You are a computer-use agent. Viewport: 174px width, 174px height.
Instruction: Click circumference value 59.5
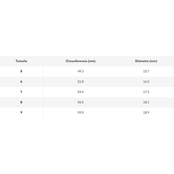pyautogui.click(x=81, y=113)
